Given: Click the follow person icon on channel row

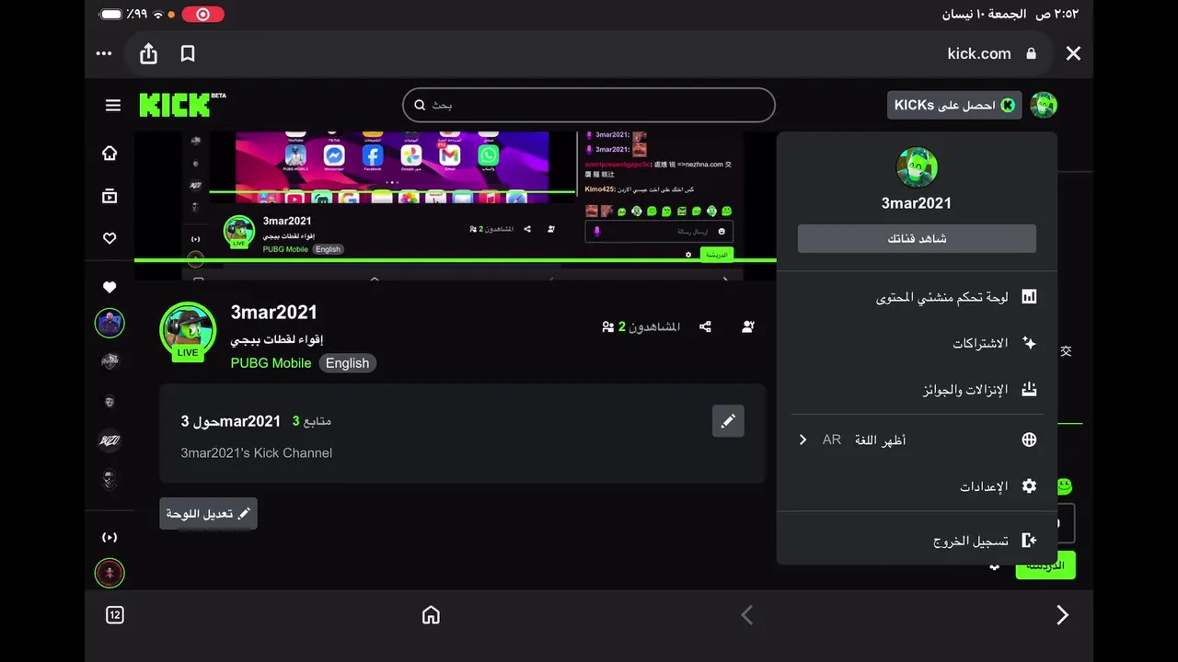Looking at the screenshot, I should pyautogui.click(x=748, y=326).
